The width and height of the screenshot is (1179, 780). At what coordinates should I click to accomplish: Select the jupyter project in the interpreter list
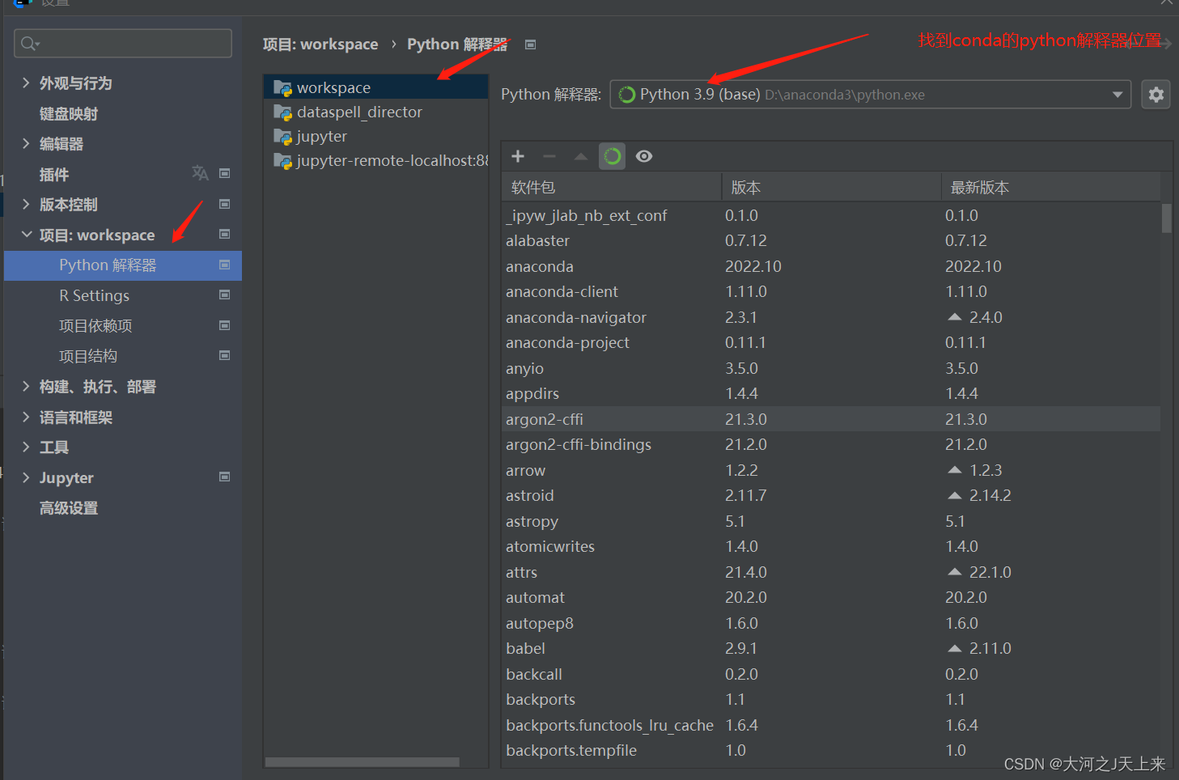point(319,136)
